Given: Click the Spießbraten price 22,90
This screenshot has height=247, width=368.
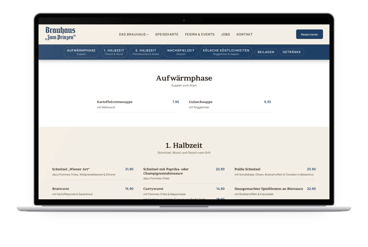Looking at the screenshot, I should (311, 189).
